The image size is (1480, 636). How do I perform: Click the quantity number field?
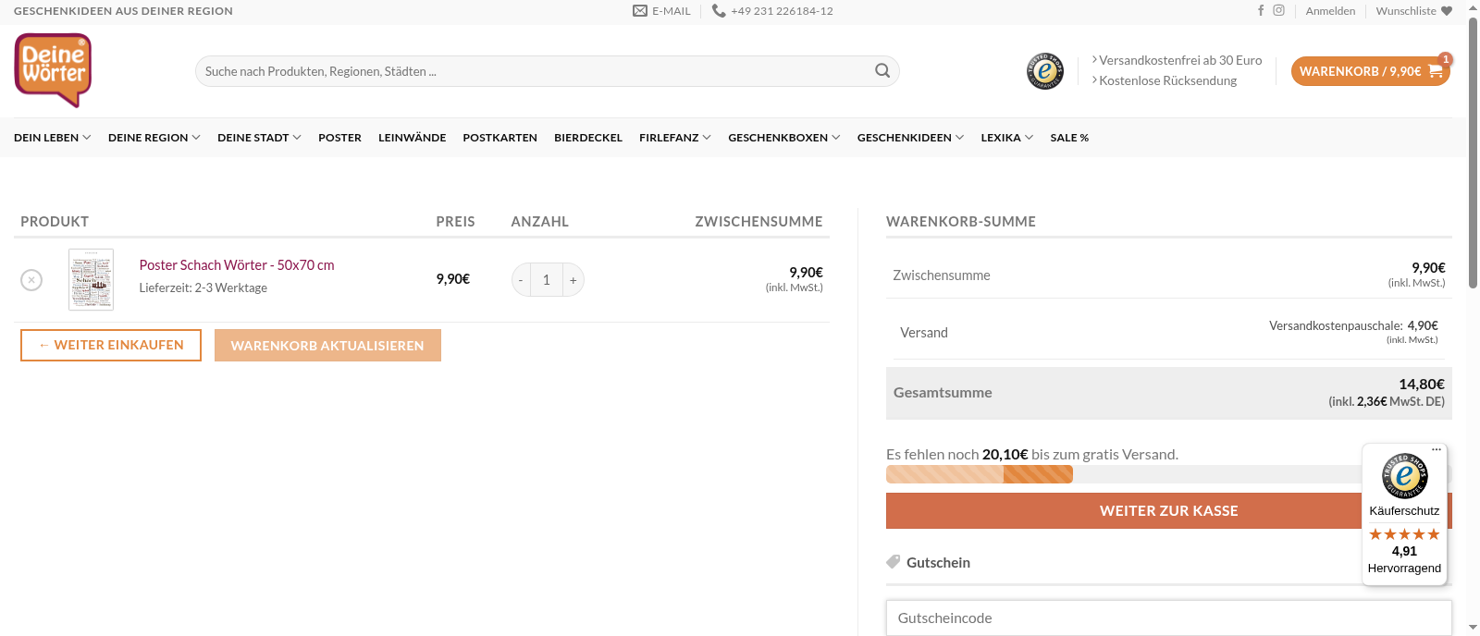pyautogui.click(x=547, y=279)
